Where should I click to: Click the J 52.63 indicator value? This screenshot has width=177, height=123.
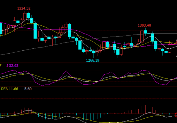click(12, 65)
